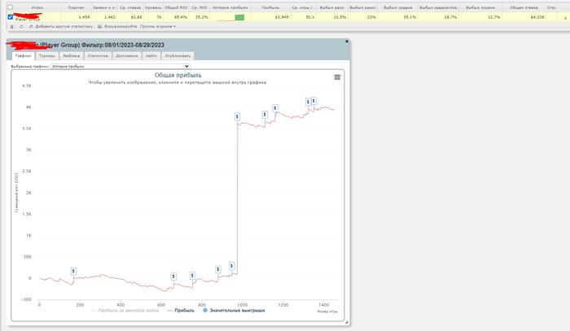This screenshot has width=570, height=331.
Task: Open the chart hamburger menu
Action: tap(337, 77)
